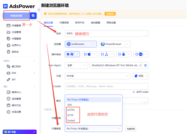Image resolution: width=187 pixels, height=134 pixels.
Task: Expand the RPA submenu arrow
Action: 34,73
